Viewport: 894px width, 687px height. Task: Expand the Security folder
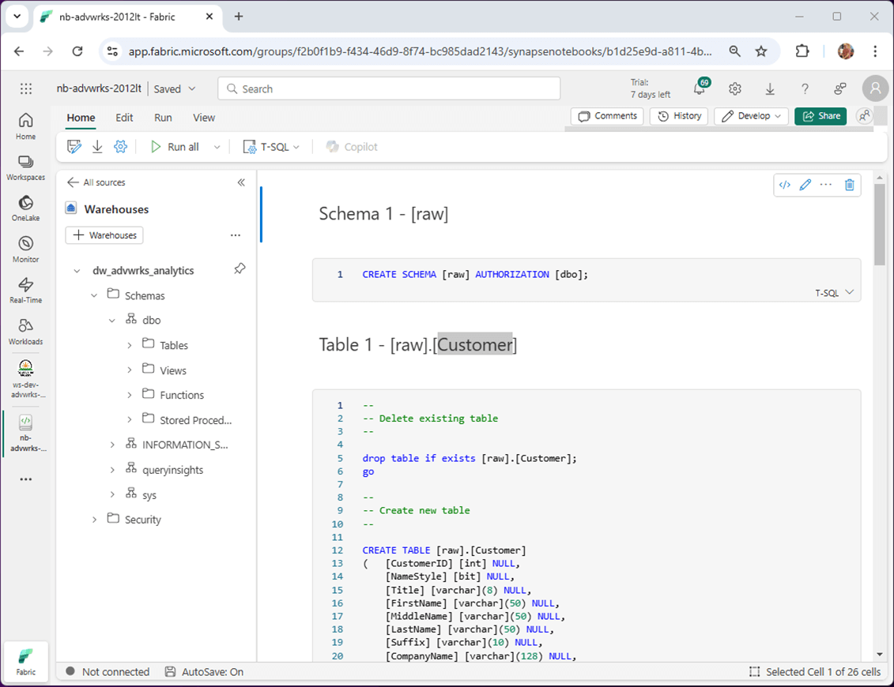coord(95,520)
